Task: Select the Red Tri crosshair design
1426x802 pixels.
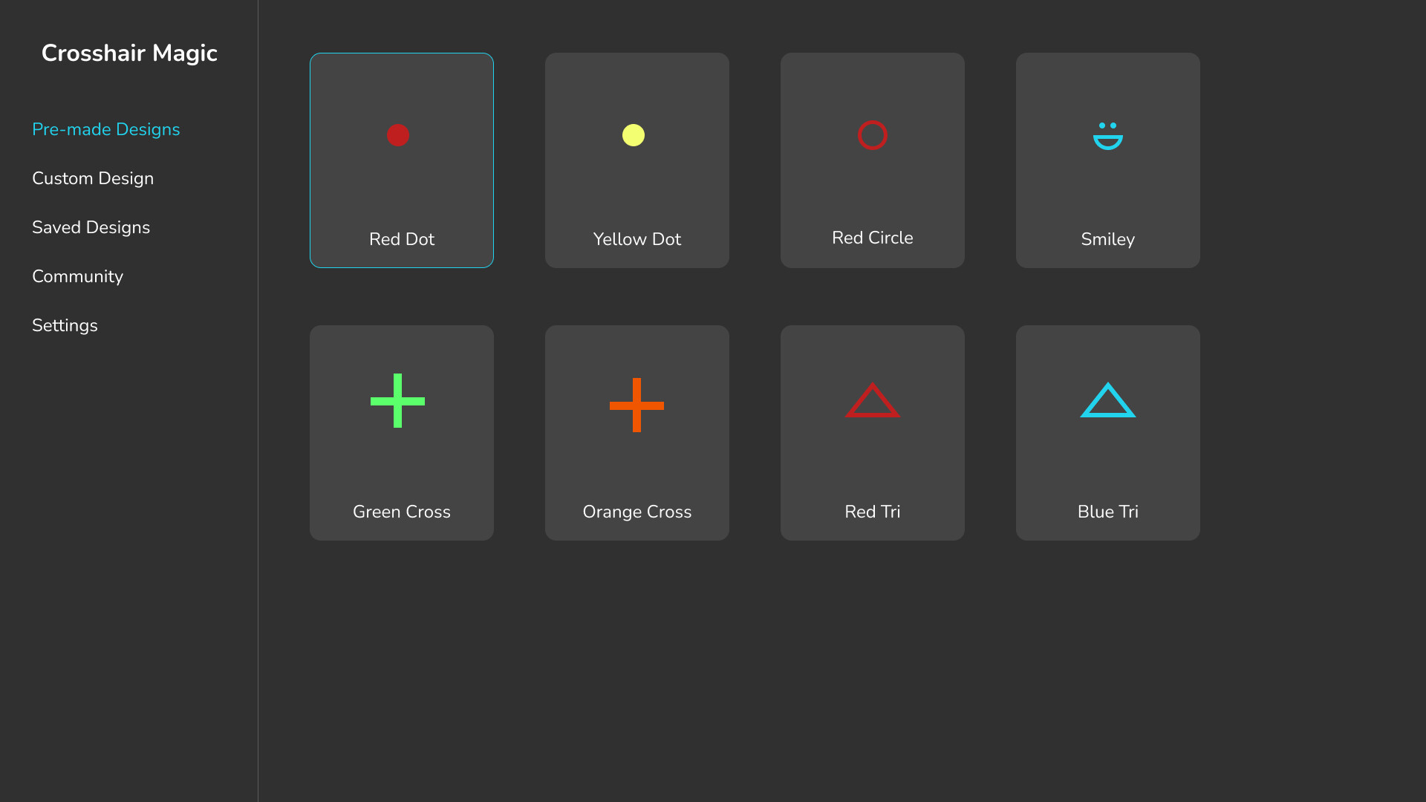Action: click(x=872, y=432)
